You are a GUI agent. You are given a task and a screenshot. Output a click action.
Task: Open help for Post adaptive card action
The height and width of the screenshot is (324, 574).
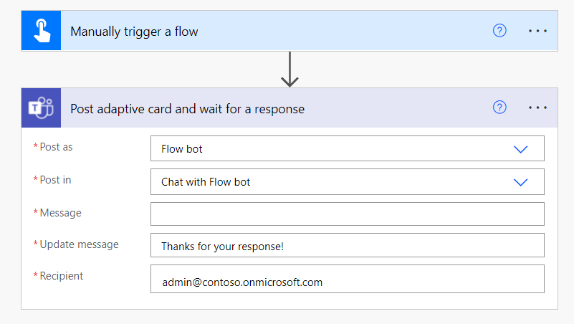pyautogui.click(x=499, y=108)
